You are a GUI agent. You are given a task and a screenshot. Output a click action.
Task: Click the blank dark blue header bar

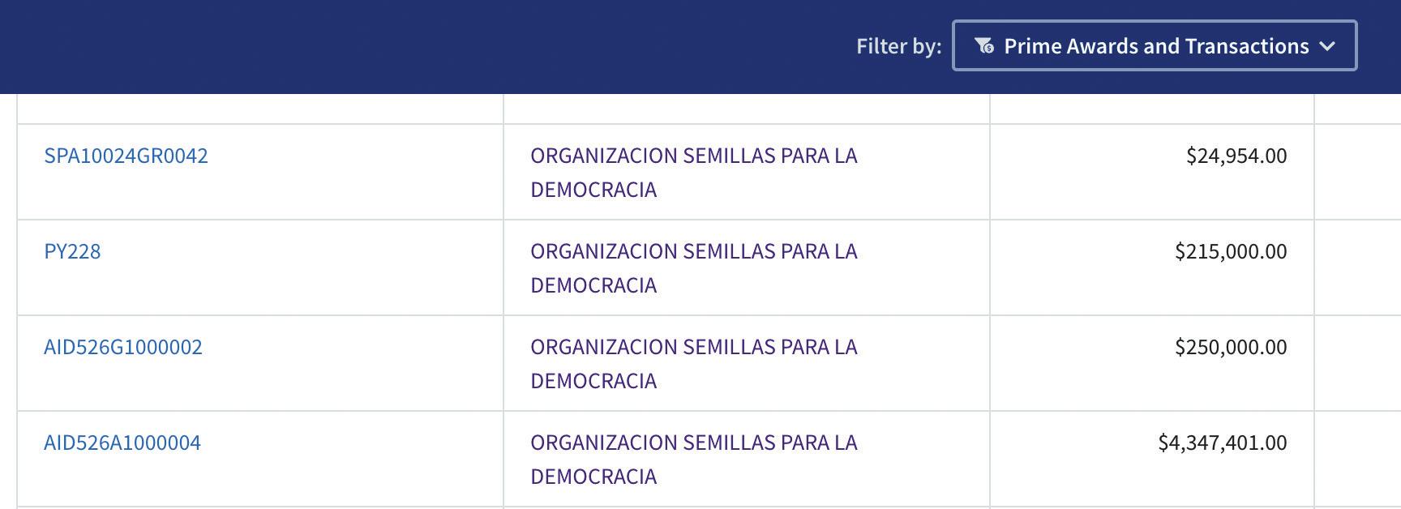click(405, 46)
